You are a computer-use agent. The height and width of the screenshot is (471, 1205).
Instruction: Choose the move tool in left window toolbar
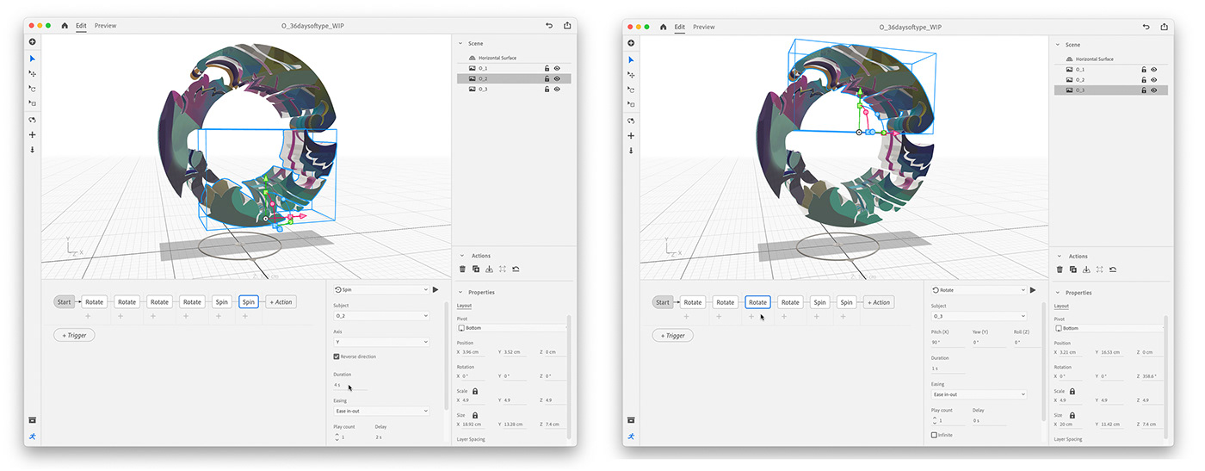click(33, 73)
